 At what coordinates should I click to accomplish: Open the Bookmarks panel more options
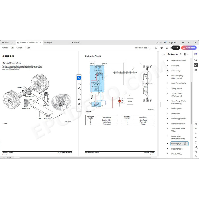(188, 54)
